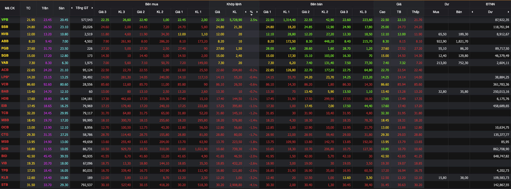511x189 pixels.
Task: Choose the OCB stock symbol
Action: [x=5, y=127]
